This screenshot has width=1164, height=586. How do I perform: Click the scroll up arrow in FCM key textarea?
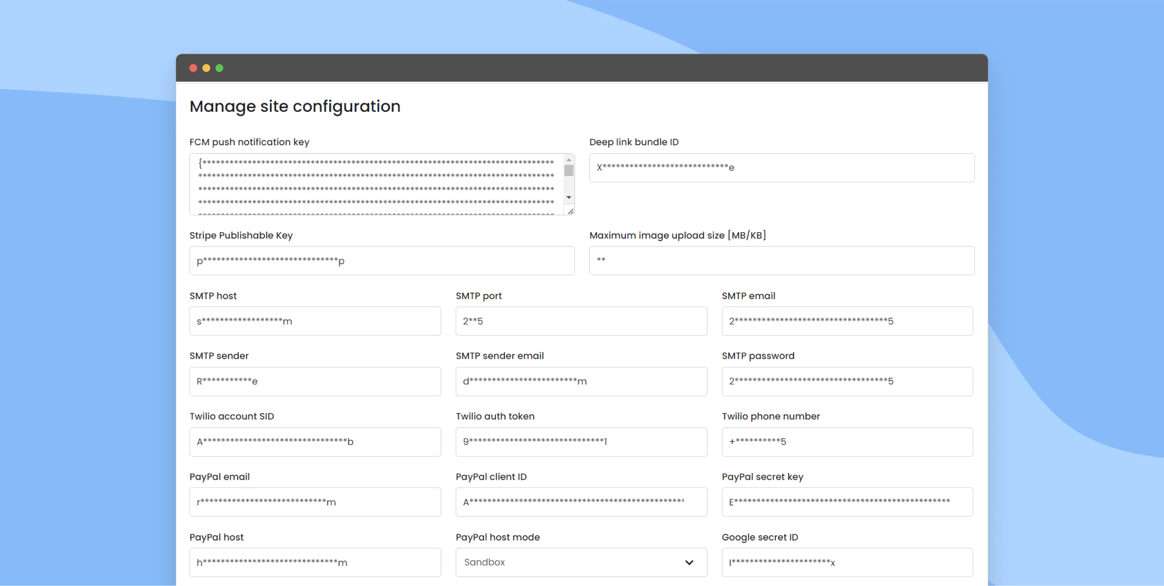click(x=569, y=160)
